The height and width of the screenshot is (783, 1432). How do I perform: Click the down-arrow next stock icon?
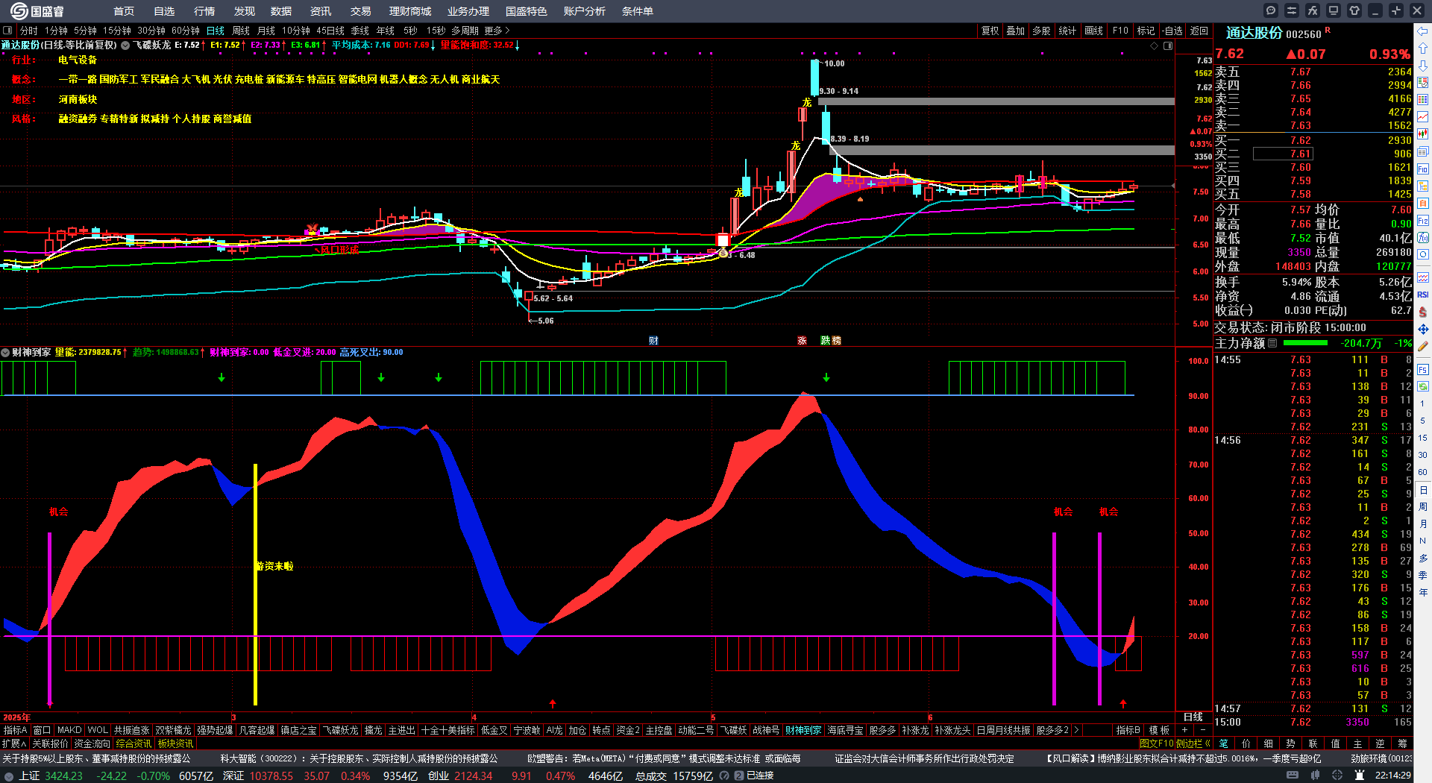coord(1423,65)
